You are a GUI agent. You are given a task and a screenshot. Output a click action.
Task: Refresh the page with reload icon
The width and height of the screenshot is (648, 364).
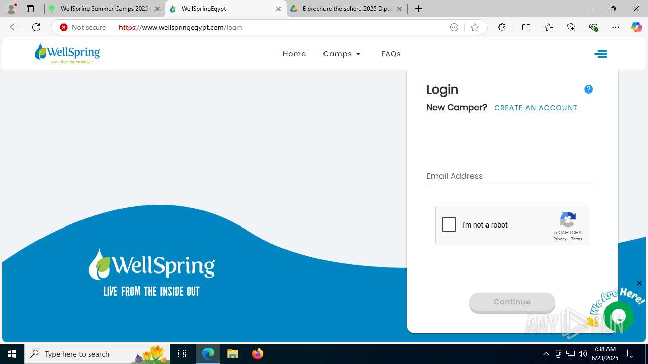pyautogui.click(x=36, y=27)
